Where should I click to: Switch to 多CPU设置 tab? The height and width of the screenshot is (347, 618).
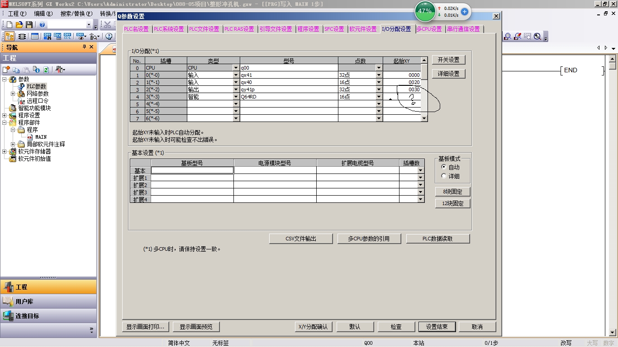tap(429, 29)
